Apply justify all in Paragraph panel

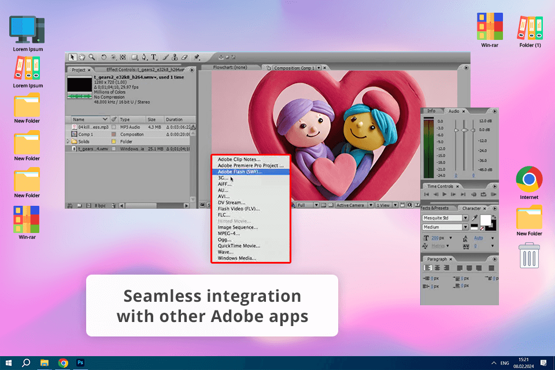(491, 268)
